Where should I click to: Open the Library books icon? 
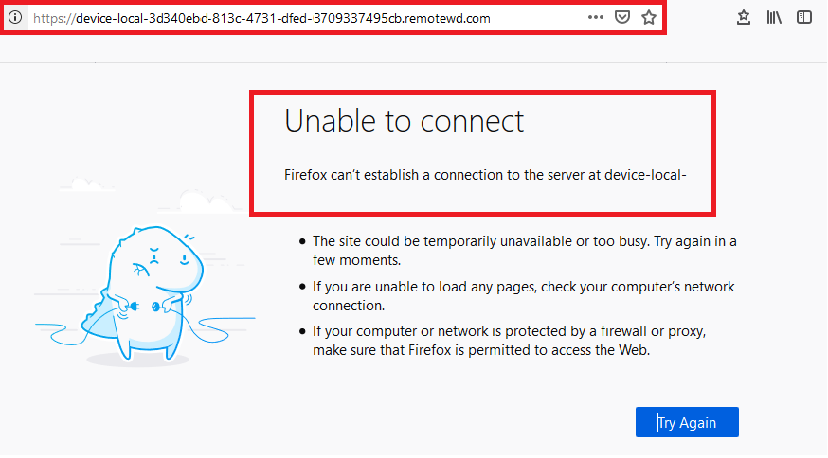[774, 17]
